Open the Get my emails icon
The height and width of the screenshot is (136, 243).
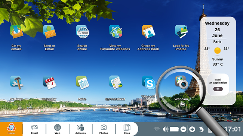[16, 32]
